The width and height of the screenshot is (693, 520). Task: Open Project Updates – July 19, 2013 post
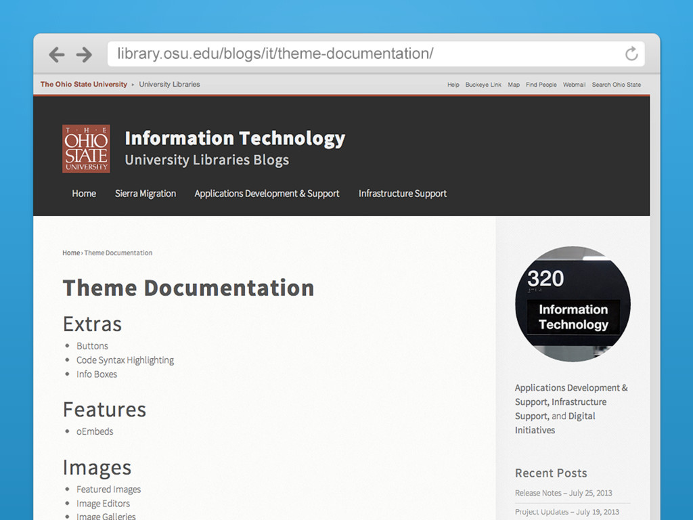567,512
